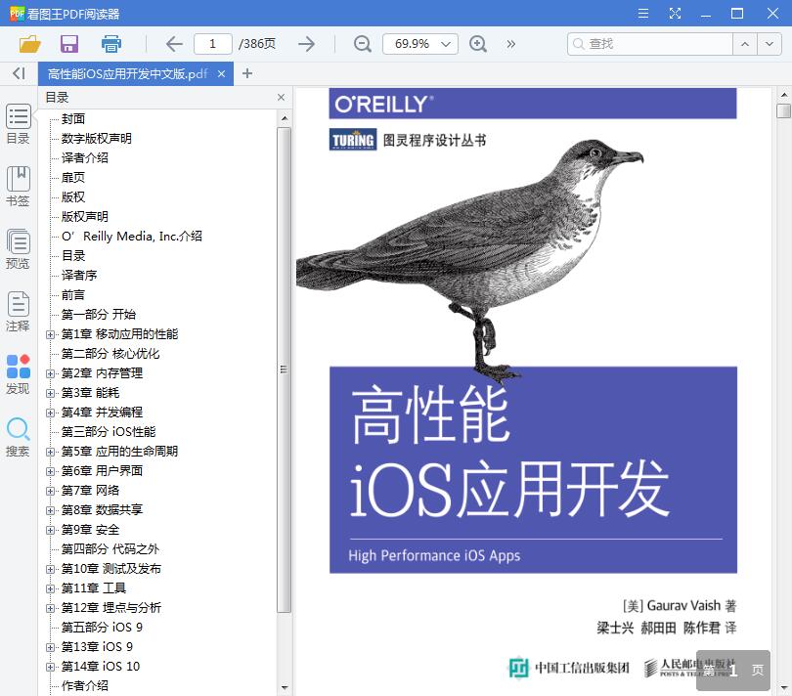Expand 第9章 安全 tree node
Image resolution: width=792 pixels, height=696 pixels.
(x=50, y=531)
